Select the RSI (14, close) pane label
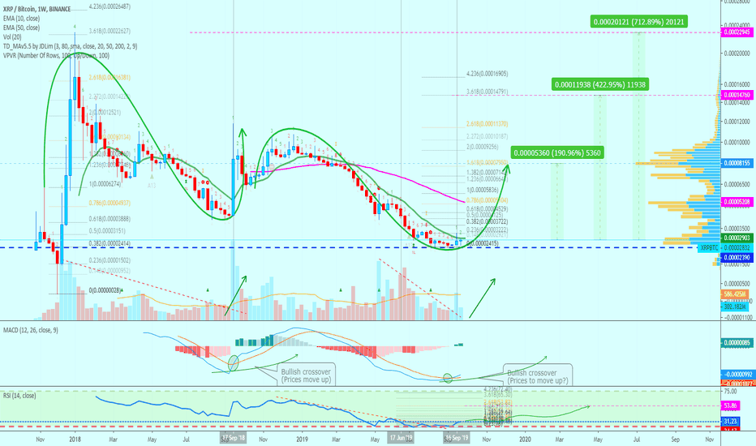The width and height of the screenshot is (756, 446). point(19,396)
